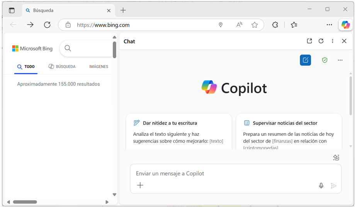Open Copilot ellipsis options menu

pos(340,60)
